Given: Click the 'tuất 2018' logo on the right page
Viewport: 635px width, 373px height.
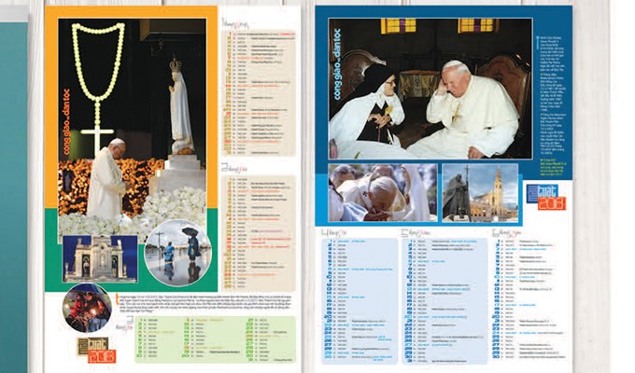Looking at the screenshot, I should 546,197.
